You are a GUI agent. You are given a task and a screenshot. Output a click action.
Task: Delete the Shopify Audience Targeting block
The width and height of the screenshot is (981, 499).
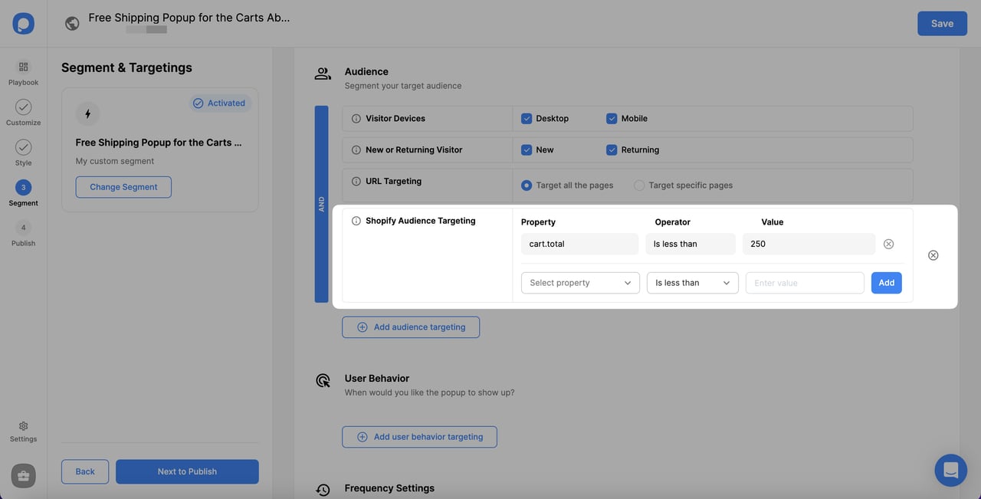point(933,255)
